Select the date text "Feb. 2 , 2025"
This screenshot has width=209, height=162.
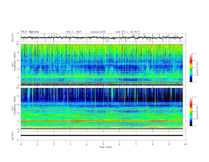coord(74,32)
